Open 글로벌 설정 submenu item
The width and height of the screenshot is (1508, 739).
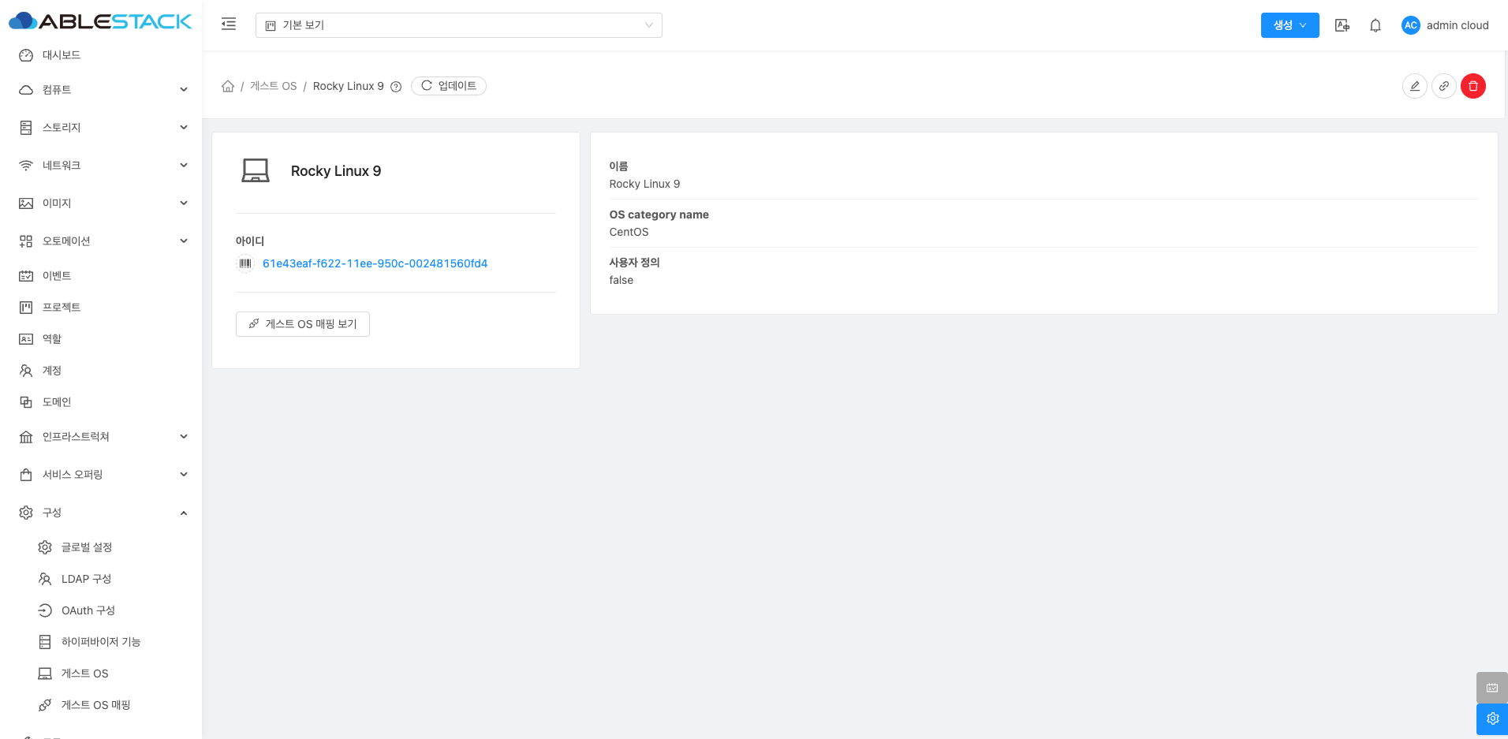[101, 547]
